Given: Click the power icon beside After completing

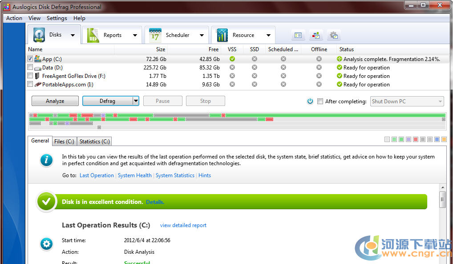Looking at the screenshot, I should (x=310, y=102).
